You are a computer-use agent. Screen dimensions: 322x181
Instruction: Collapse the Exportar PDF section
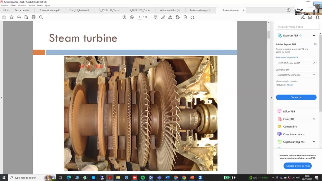(314, 36)
